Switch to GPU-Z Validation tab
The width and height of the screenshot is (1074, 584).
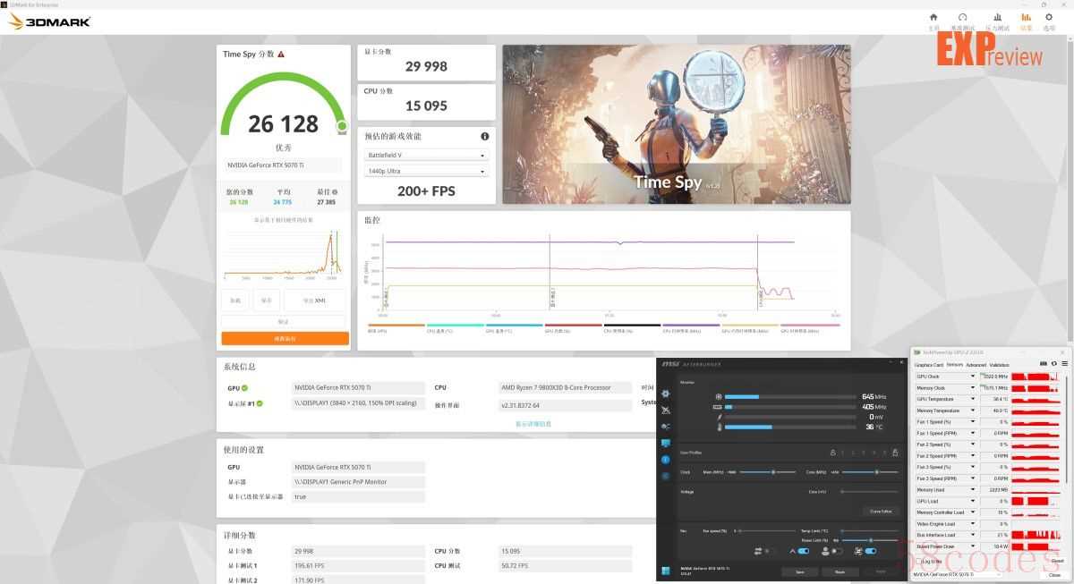pos(999,365)
